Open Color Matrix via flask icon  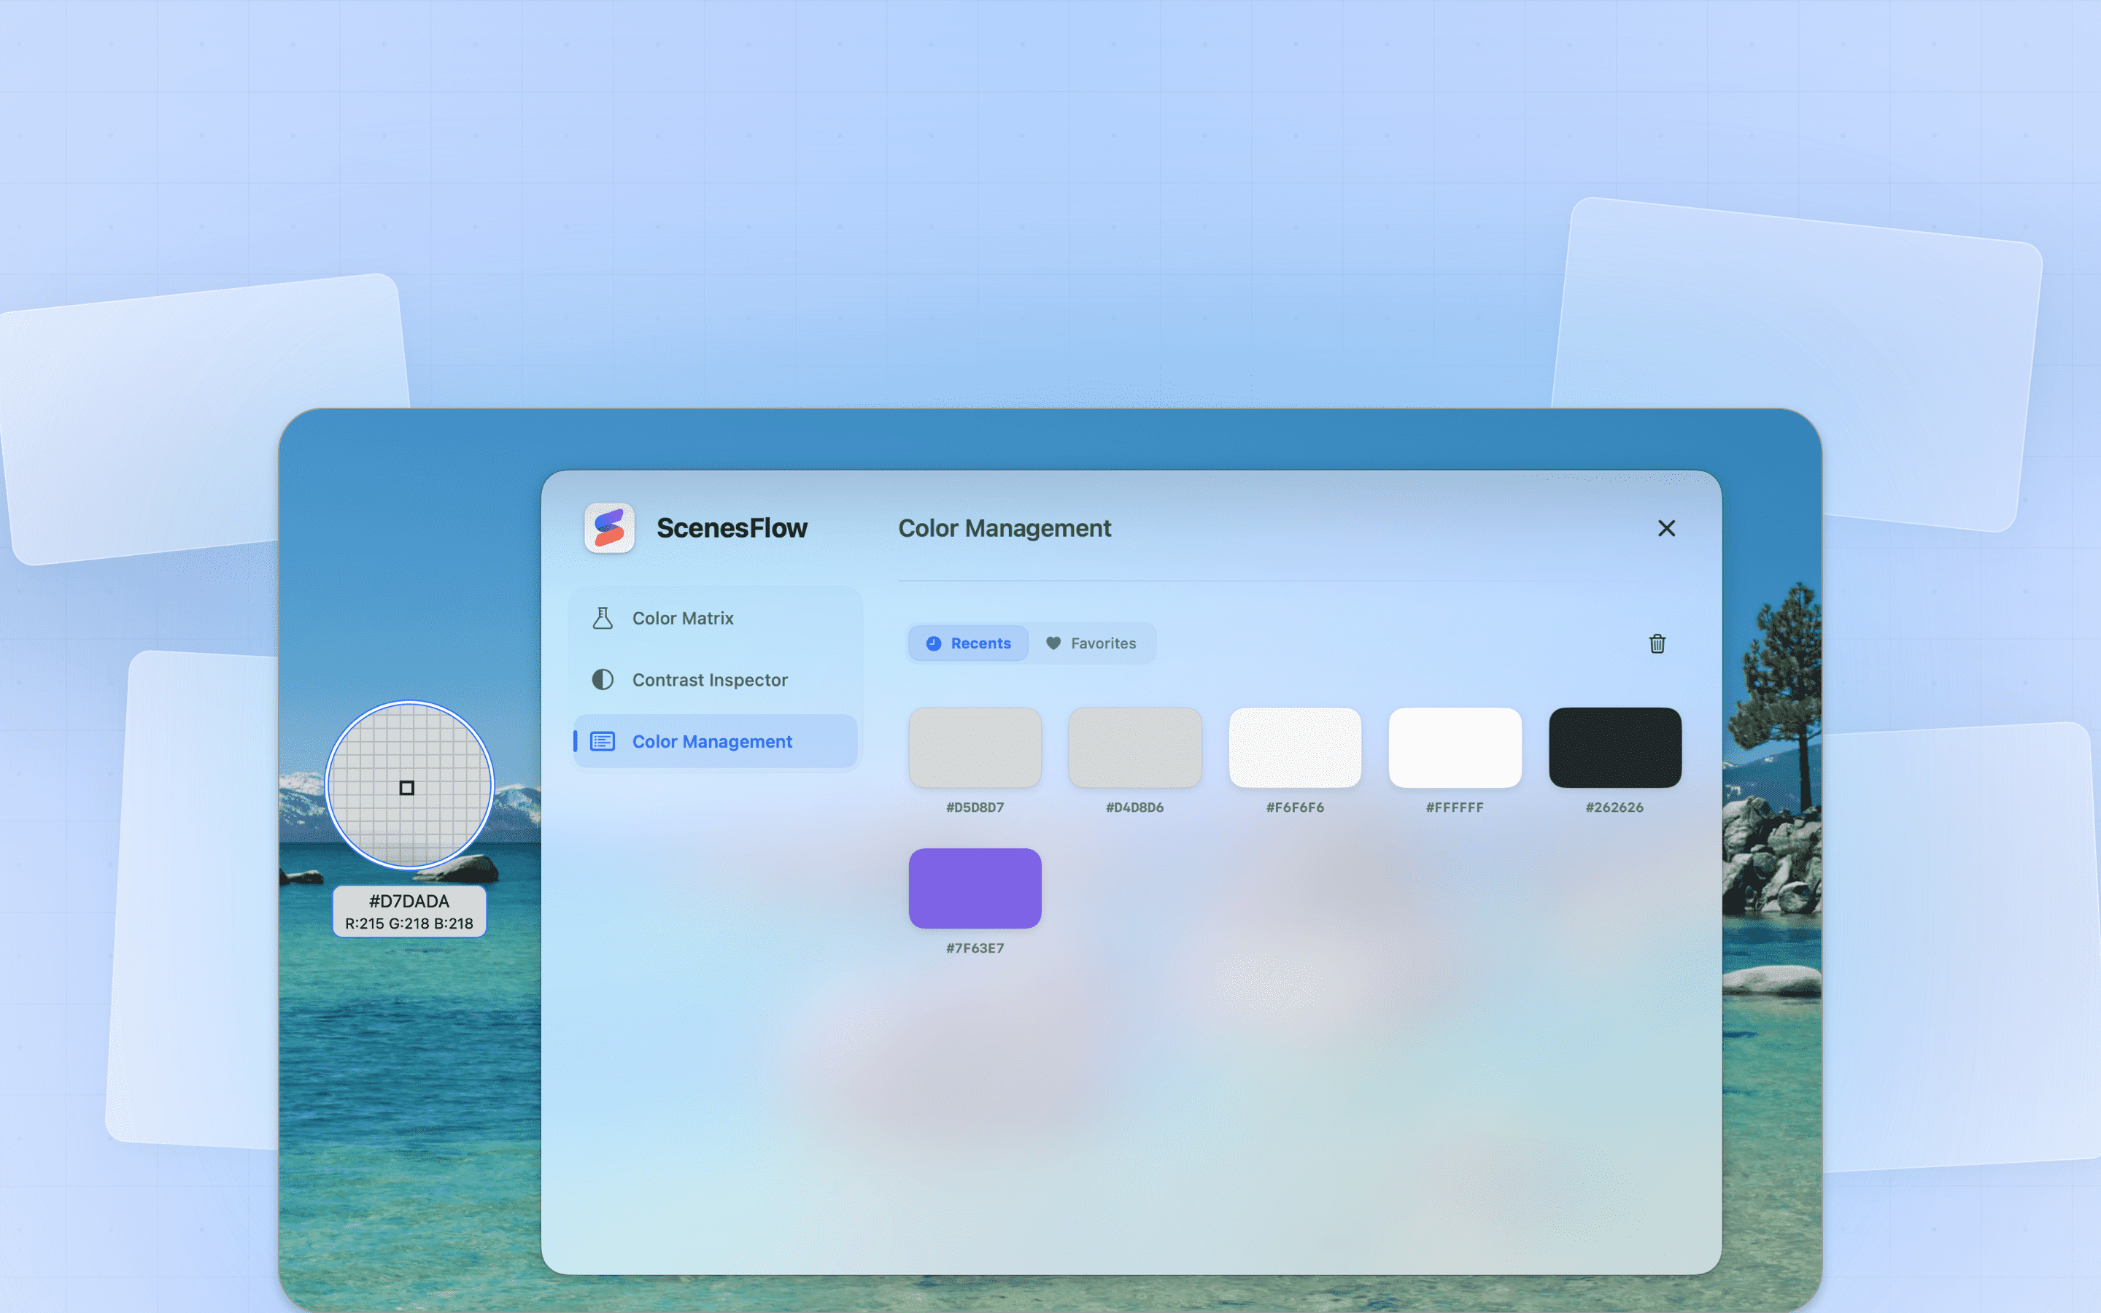(x=603, y=619)
